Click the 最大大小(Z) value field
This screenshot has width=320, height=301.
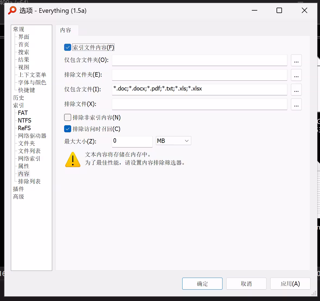132,142
